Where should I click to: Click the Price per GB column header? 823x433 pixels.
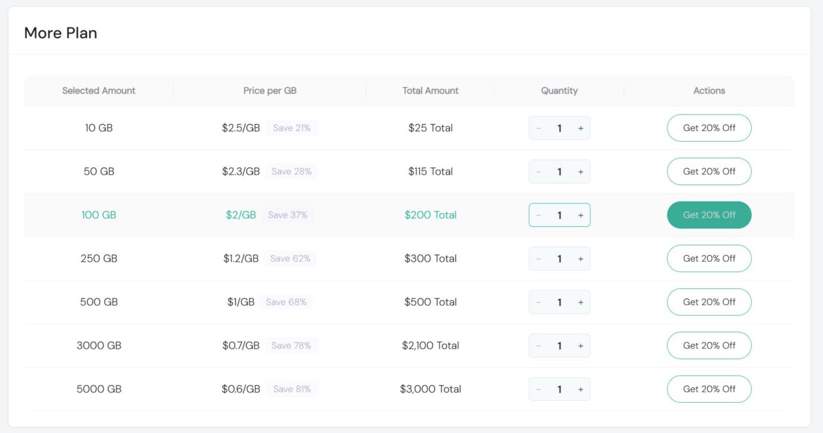pos(270,90)
